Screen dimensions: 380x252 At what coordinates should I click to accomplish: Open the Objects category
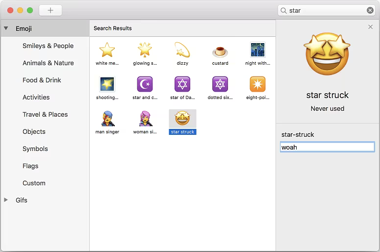pyautogui.click(x=34, y=131)
